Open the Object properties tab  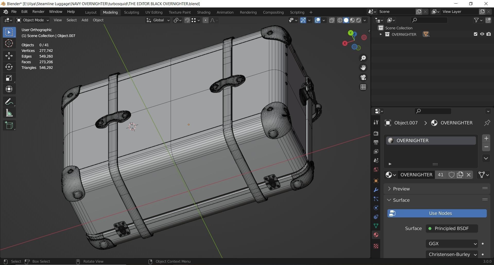[376, 181]
